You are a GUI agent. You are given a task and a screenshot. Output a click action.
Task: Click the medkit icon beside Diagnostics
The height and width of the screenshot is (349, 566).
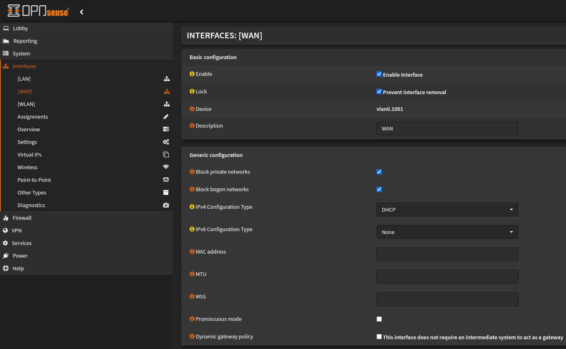point(166,205)
